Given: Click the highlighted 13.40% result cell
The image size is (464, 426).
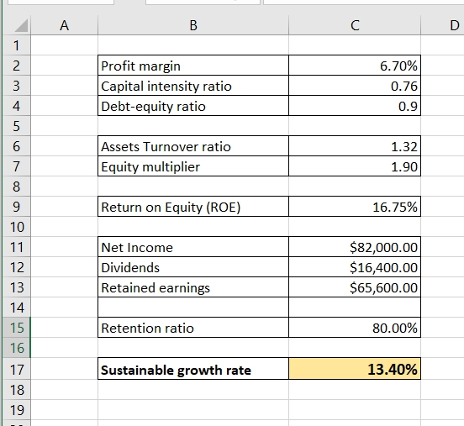Looking at the screenshot, I should point(355,369).
